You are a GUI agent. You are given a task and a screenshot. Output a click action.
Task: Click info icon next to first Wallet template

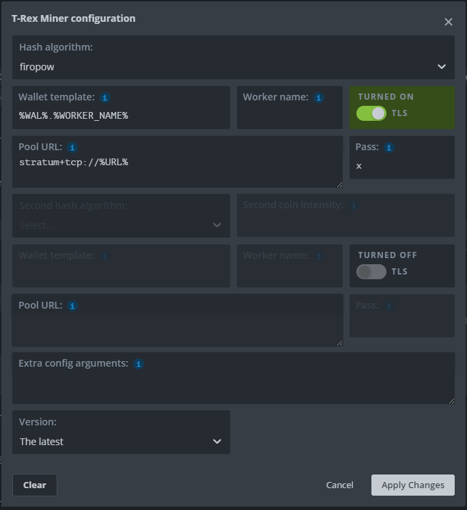tap(104, 98)
